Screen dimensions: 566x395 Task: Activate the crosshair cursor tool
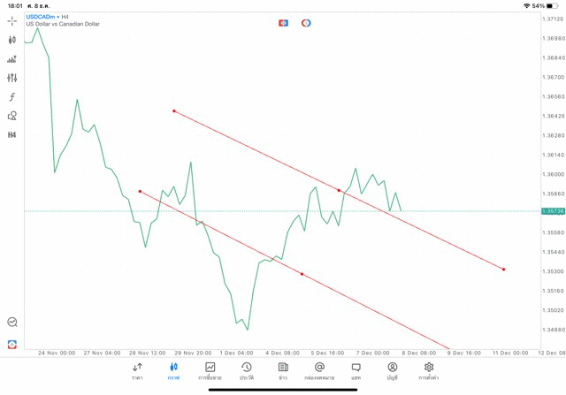11,20
